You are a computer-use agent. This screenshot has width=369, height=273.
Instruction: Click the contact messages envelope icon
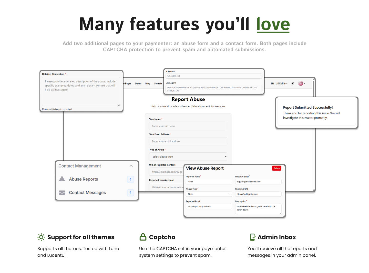(62, 193)
